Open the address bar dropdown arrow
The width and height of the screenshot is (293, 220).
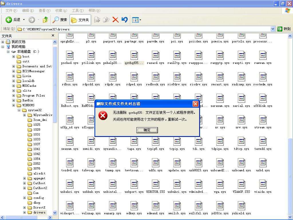(x=273, y=29)
